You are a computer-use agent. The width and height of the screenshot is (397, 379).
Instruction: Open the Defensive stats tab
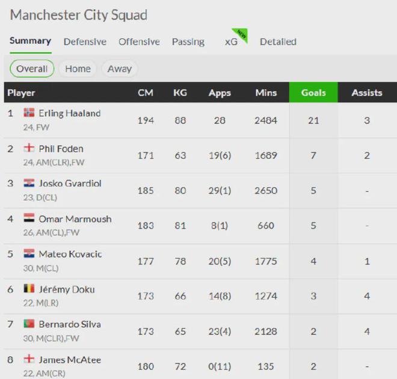[85, 42]
